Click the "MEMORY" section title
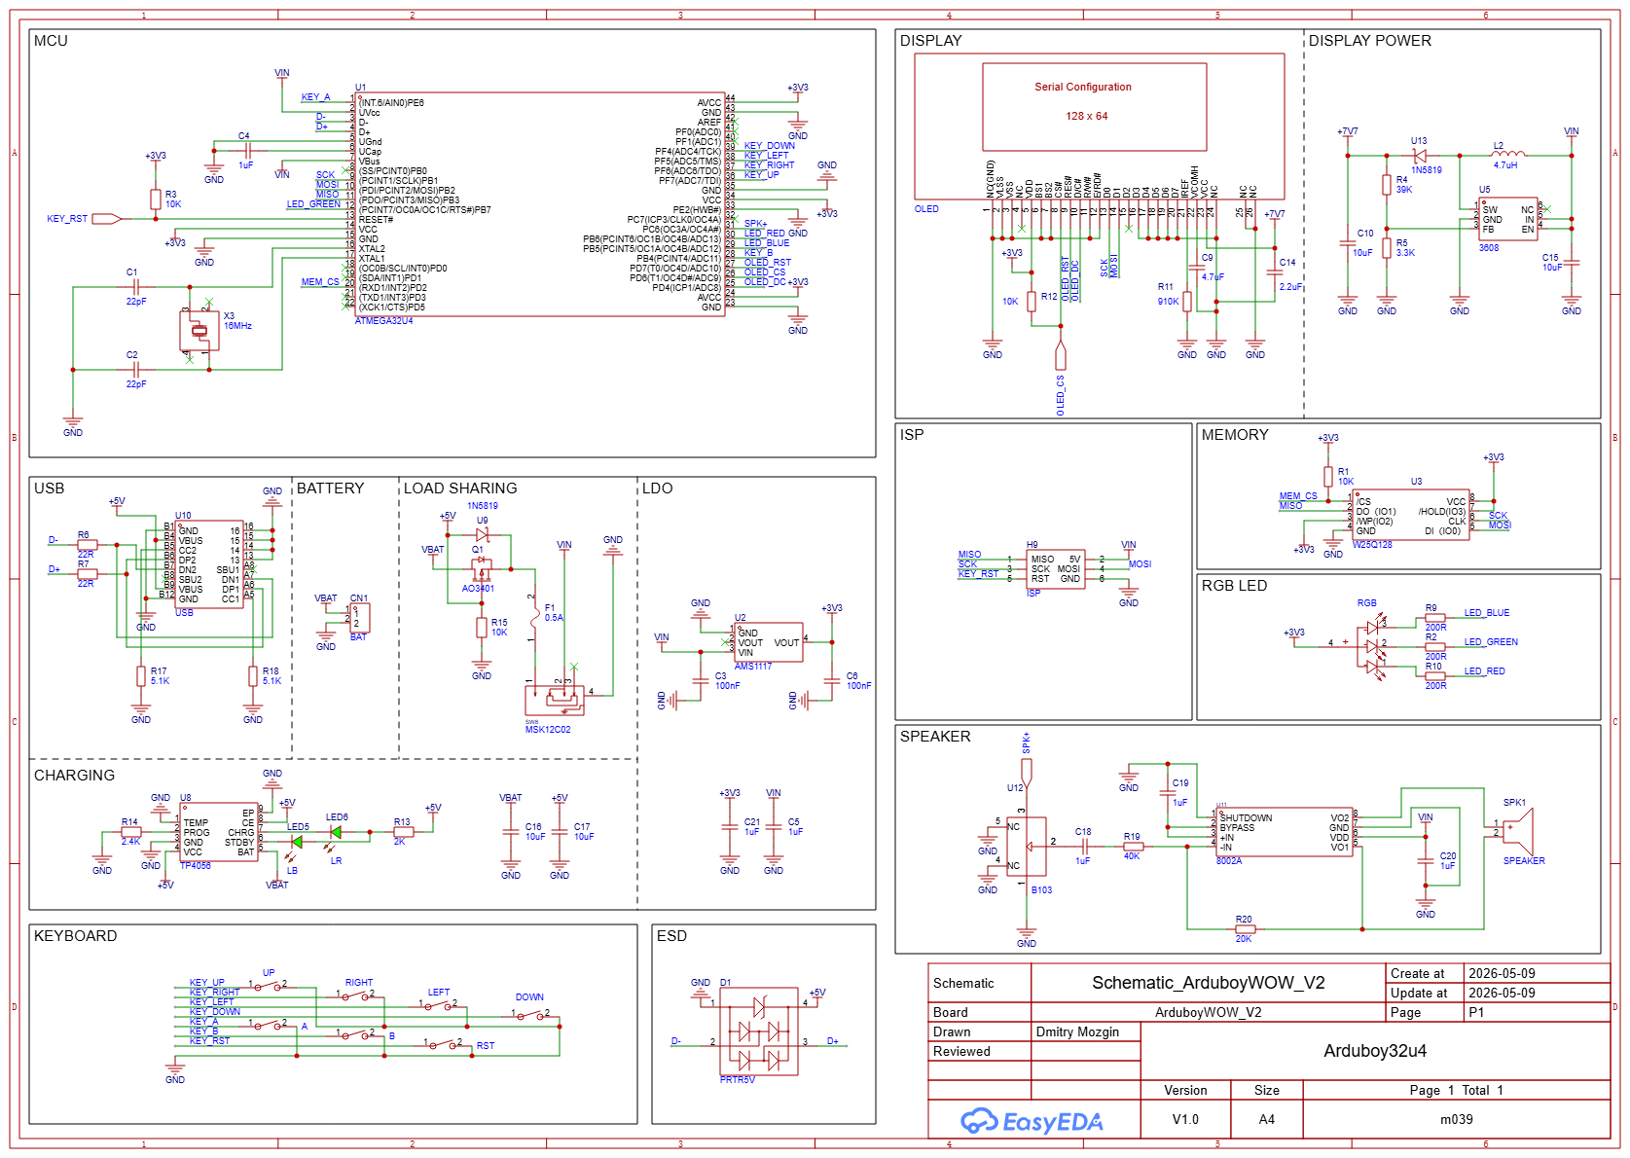Viewport: 1630px width, 1158px height. coord(1235,435)
